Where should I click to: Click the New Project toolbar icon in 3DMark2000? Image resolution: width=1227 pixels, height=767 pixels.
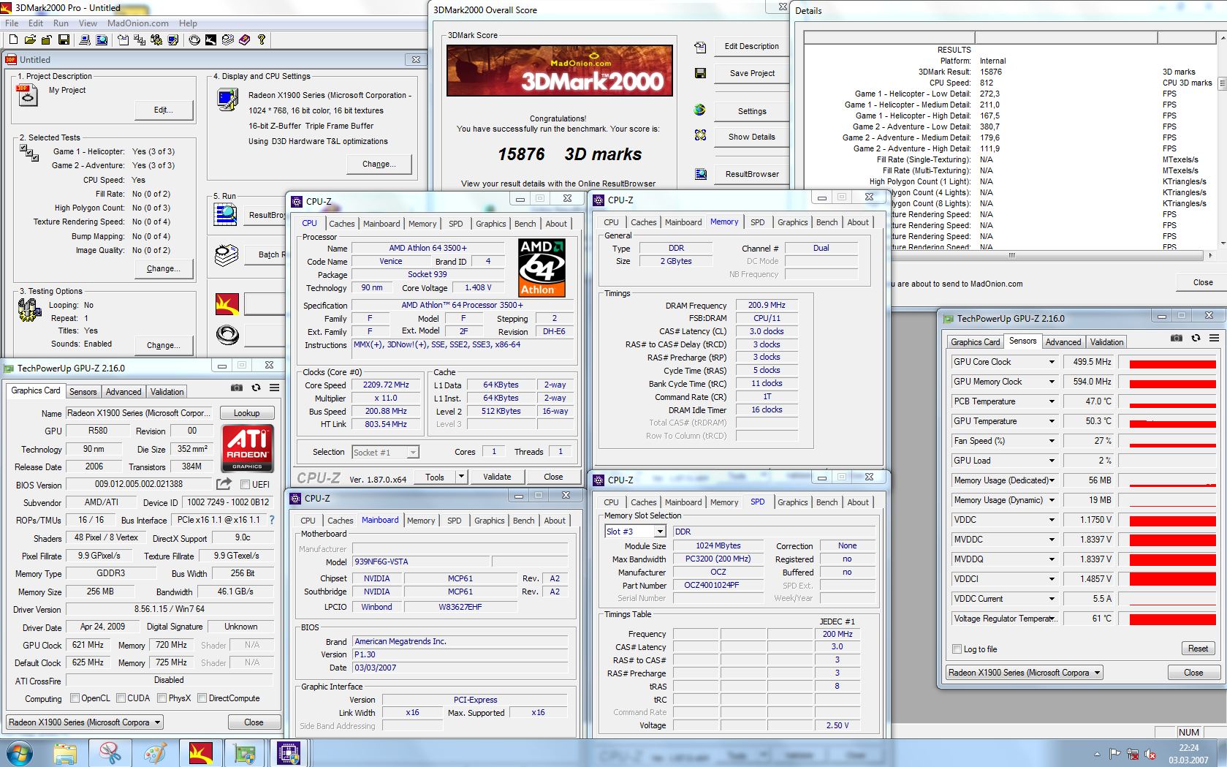click(x=12, y=39)
